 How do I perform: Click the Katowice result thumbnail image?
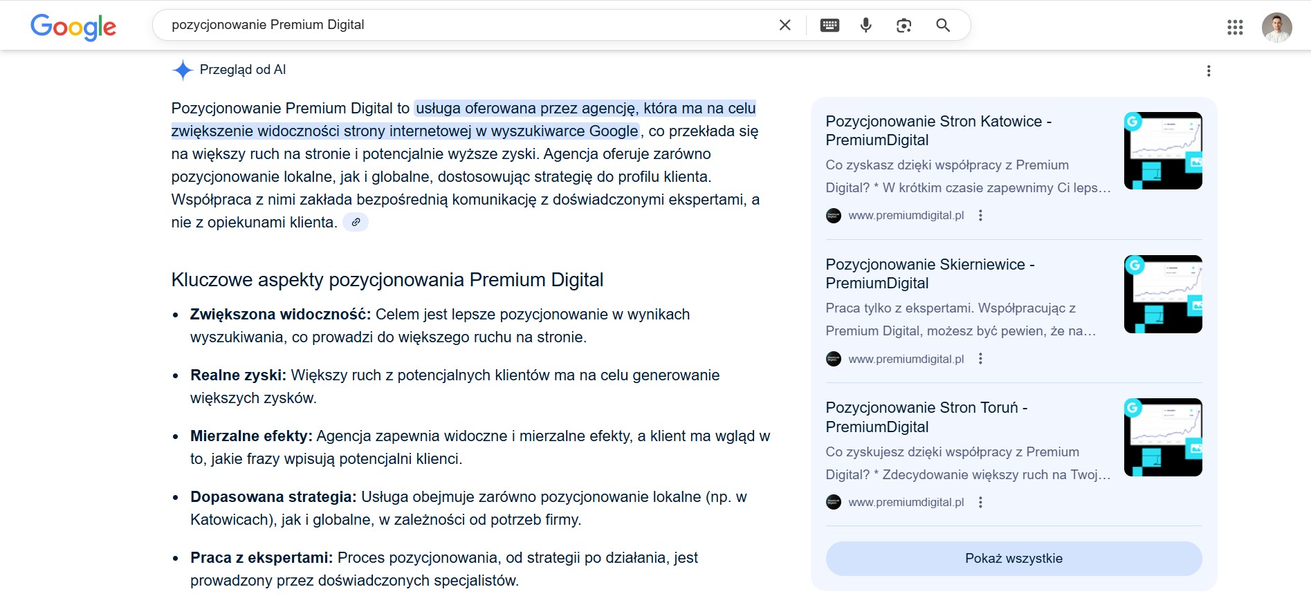coord(1162,151)
